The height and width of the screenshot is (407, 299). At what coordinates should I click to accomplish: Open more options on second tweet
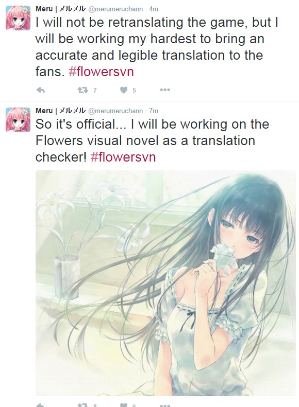tap(165, 405)
